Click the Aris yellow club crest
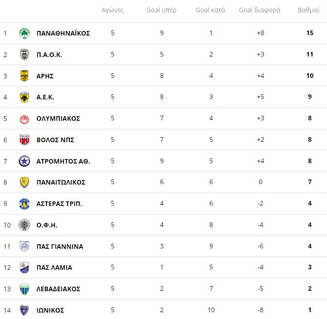 pyautogui.click(x=24, y=76)
